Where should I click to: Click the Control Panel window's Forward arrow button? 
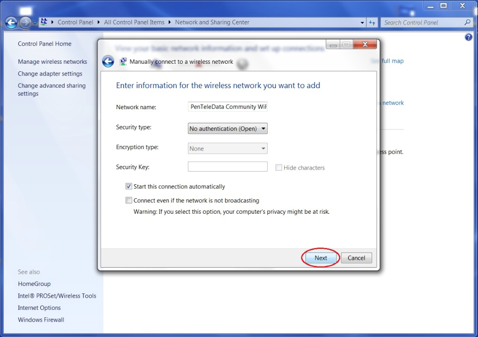25,22
